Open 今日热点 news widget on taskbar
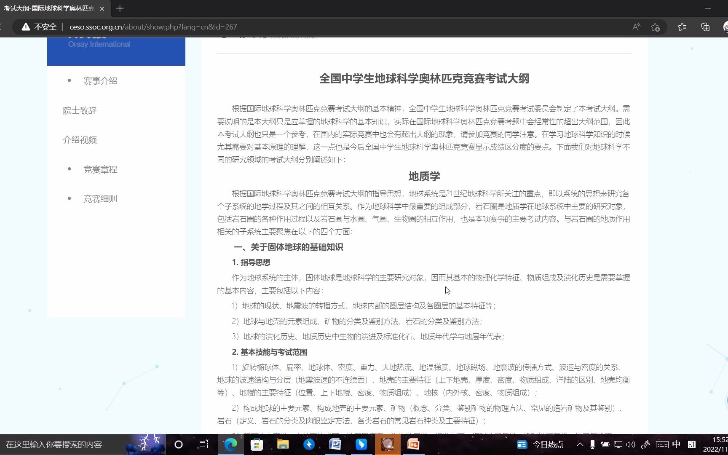The image size is (728, 455). 540,444
